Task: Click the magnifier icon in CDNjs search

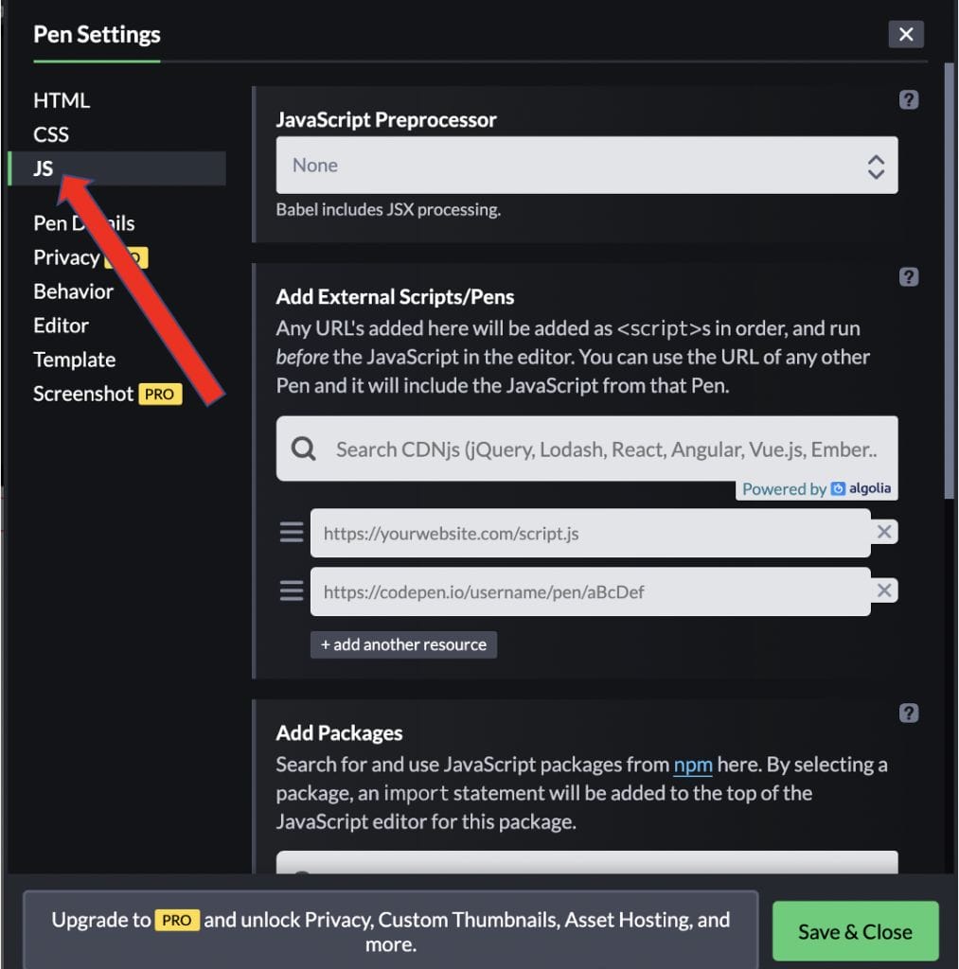Action: (x=304, y=449)
